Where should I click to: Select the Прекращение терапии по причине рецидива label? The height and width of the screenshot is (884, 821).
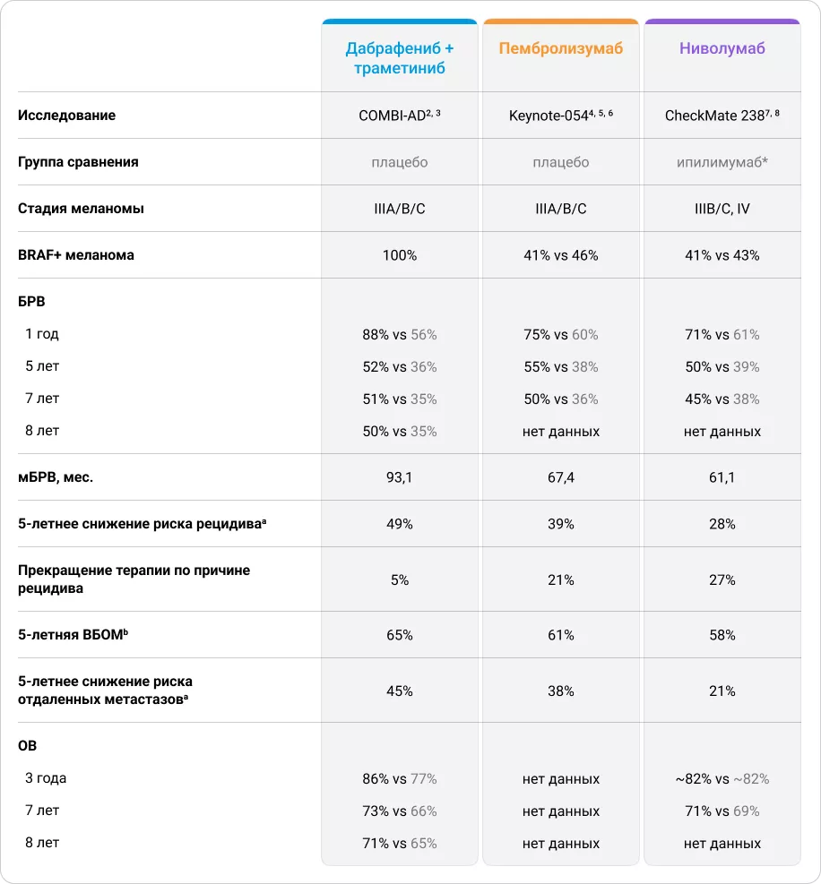coord(134,579)
